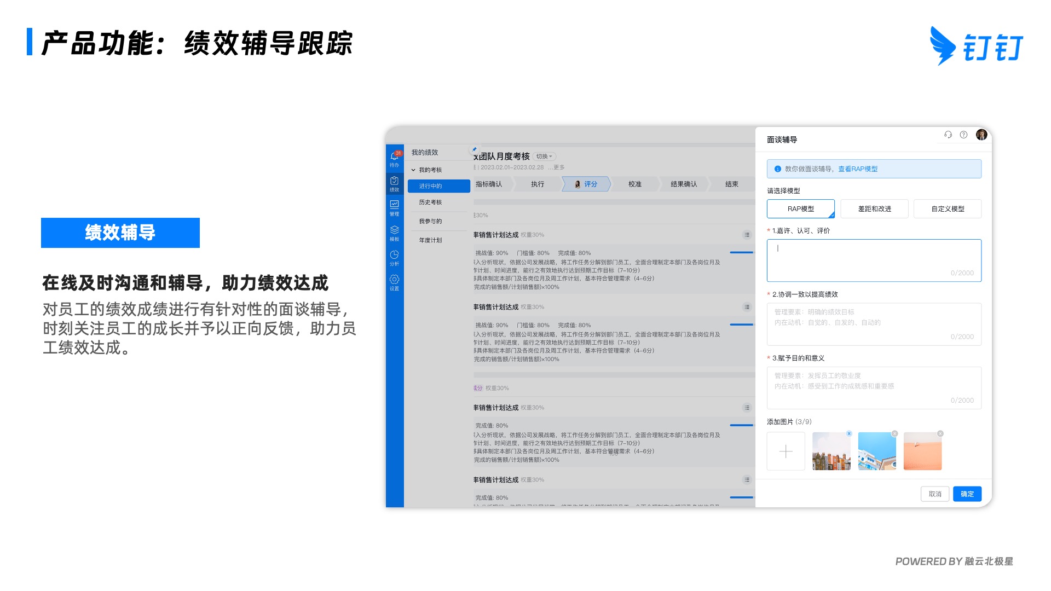Collapse the 我的考核 tree section
The width and height of the screenshot is (1051, 591).
[x=414, y=170]
